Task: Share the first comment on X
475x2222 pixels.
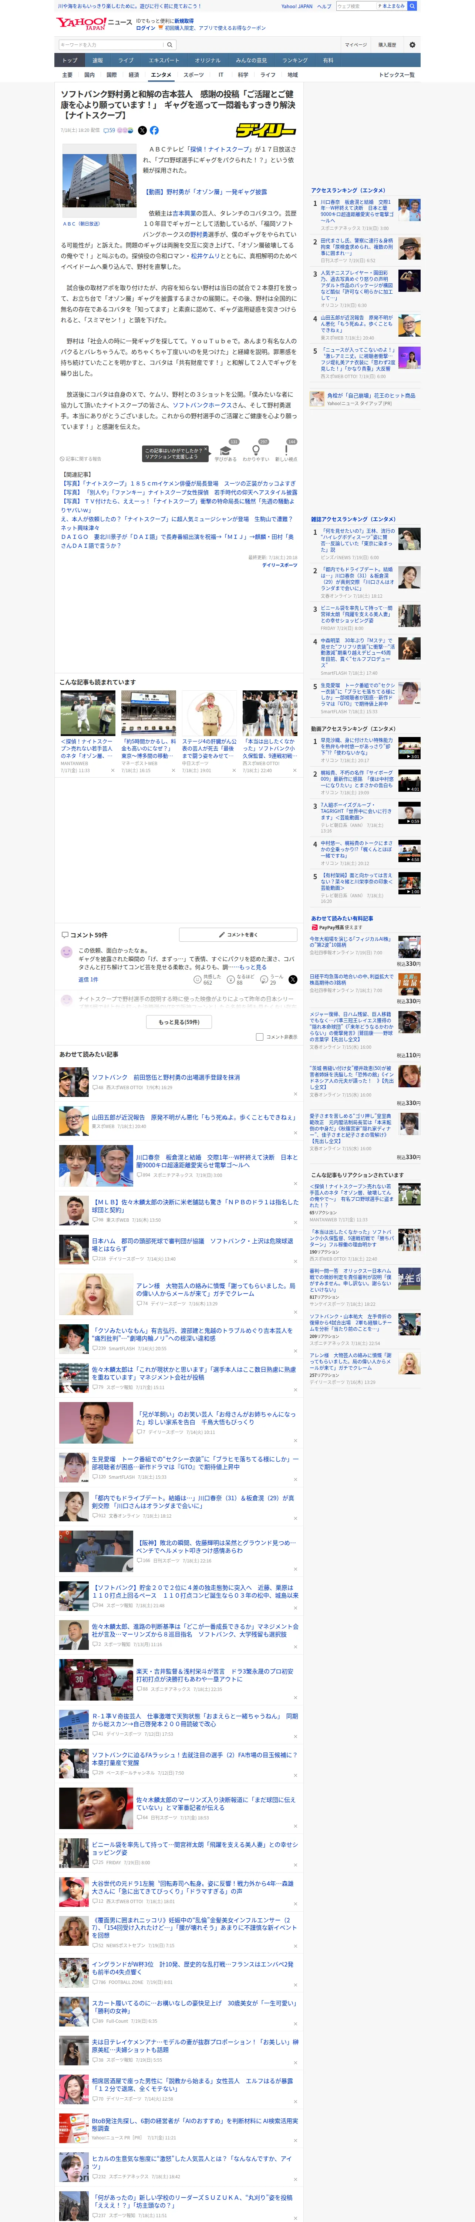Action: point(292,979)
